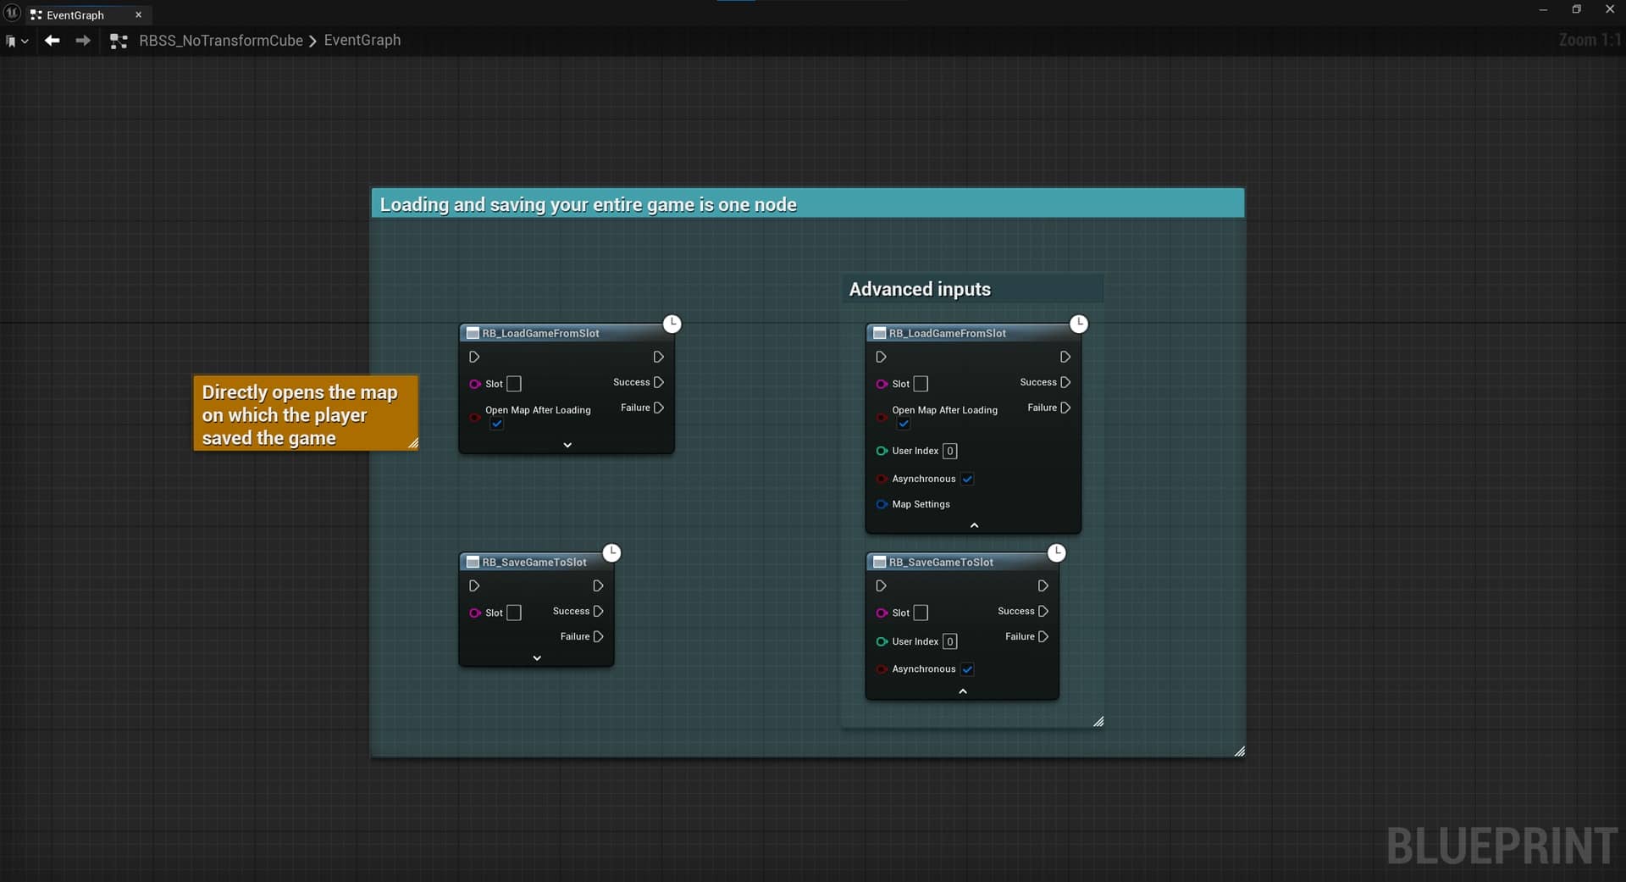Toggle Asynchronous checkbox on advanced save node
The image size is (1626, 882).
click(x=967, y=669)
